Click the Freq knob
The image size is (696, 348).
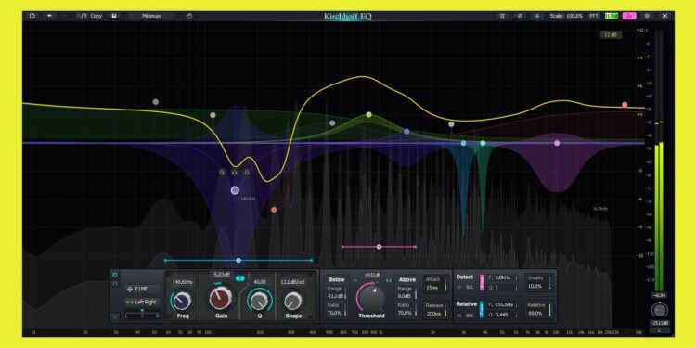tap(182, 301)
